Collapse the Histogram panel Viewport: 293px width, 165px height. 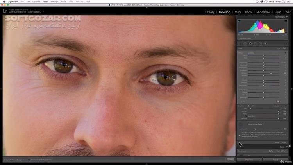pos(287,17)
